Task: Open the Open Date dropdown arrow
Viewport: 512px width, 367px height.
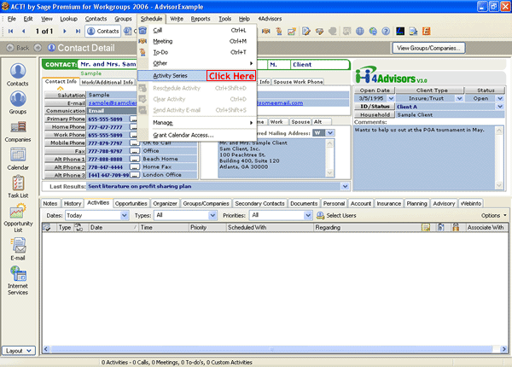Action: tap(391, 98)
